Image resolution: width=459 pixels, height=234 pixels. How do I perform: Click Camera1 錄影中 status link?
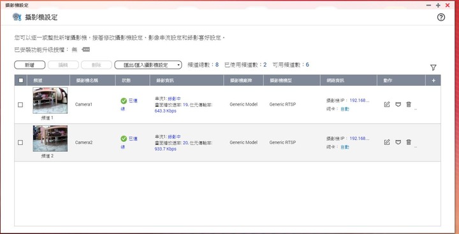coord(174,99)
